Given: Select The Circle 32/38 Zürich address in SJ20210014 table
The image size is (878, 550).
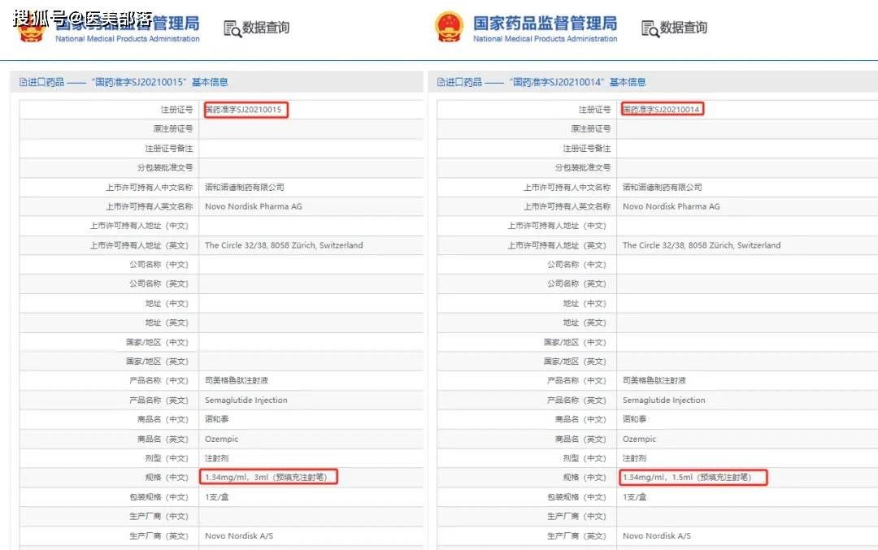Looking at the screenshot, I should tap(702, 245).
